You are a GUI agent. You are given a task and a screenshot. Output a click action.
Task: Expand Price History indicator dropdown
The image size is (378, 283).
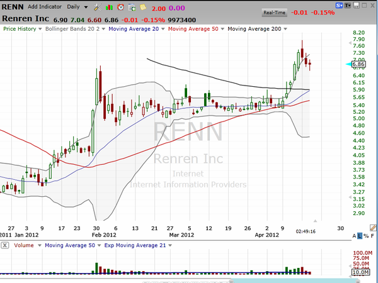click(x=40, y=29)
